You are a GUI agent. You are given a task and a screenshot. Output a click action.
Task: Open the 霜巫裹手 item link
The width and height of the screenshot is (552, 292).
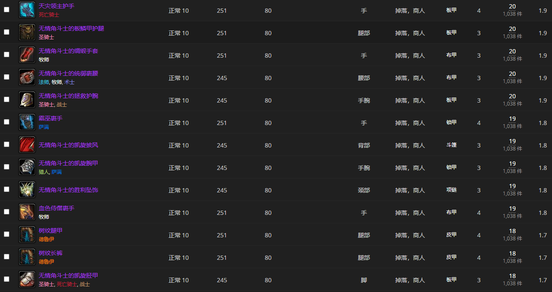tap(50, 118)
